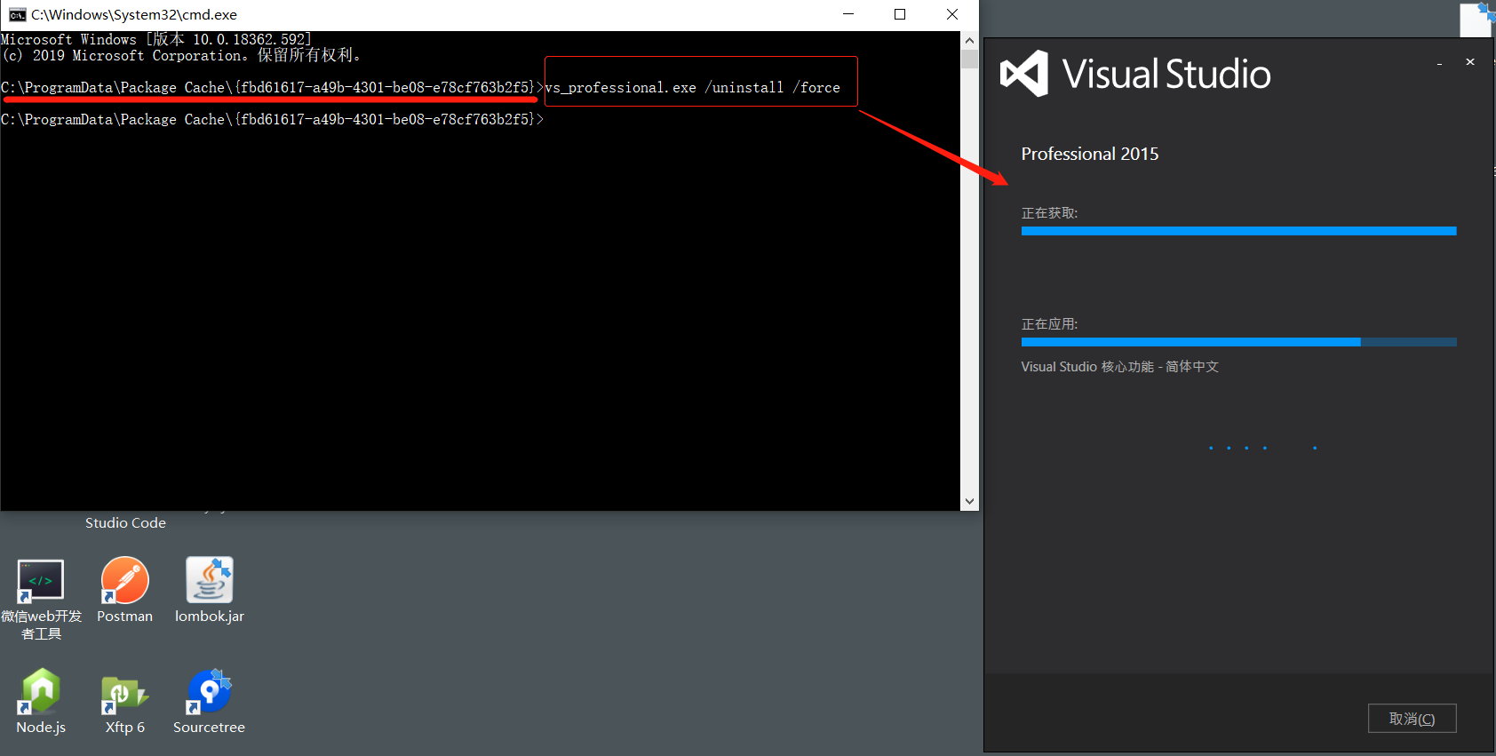Viewport: 1496px width, 756px height.
Task: Click the cmd vertical scrollbar thumb
Action: 969,59
